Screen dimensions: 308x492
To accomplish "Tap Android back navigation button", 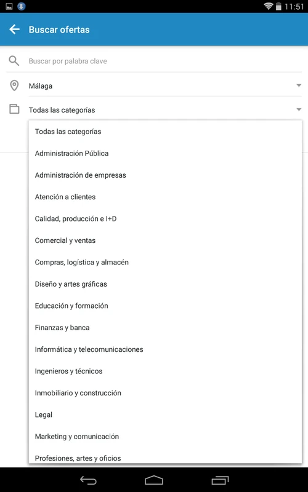I will point(88,480).
